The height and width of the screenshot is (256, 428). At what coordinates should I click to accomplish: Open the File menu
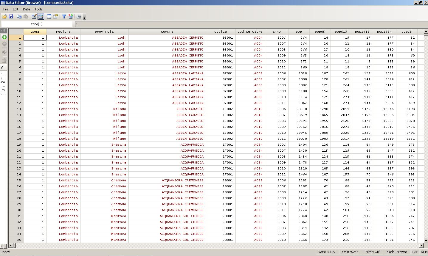click(6, 9)
